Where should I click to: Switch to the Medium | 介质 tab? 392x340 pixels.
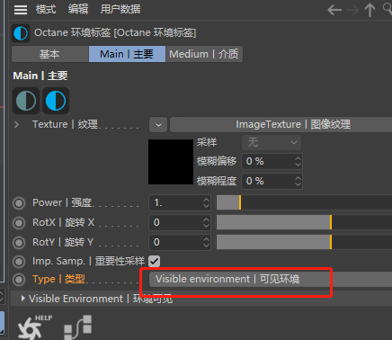point(204,54)
